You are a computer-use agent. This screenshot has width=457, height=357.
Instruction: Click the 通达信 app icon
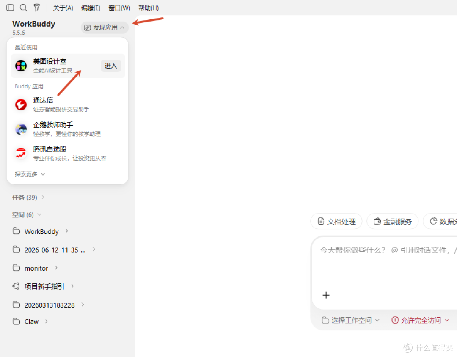tap(21, 104)
